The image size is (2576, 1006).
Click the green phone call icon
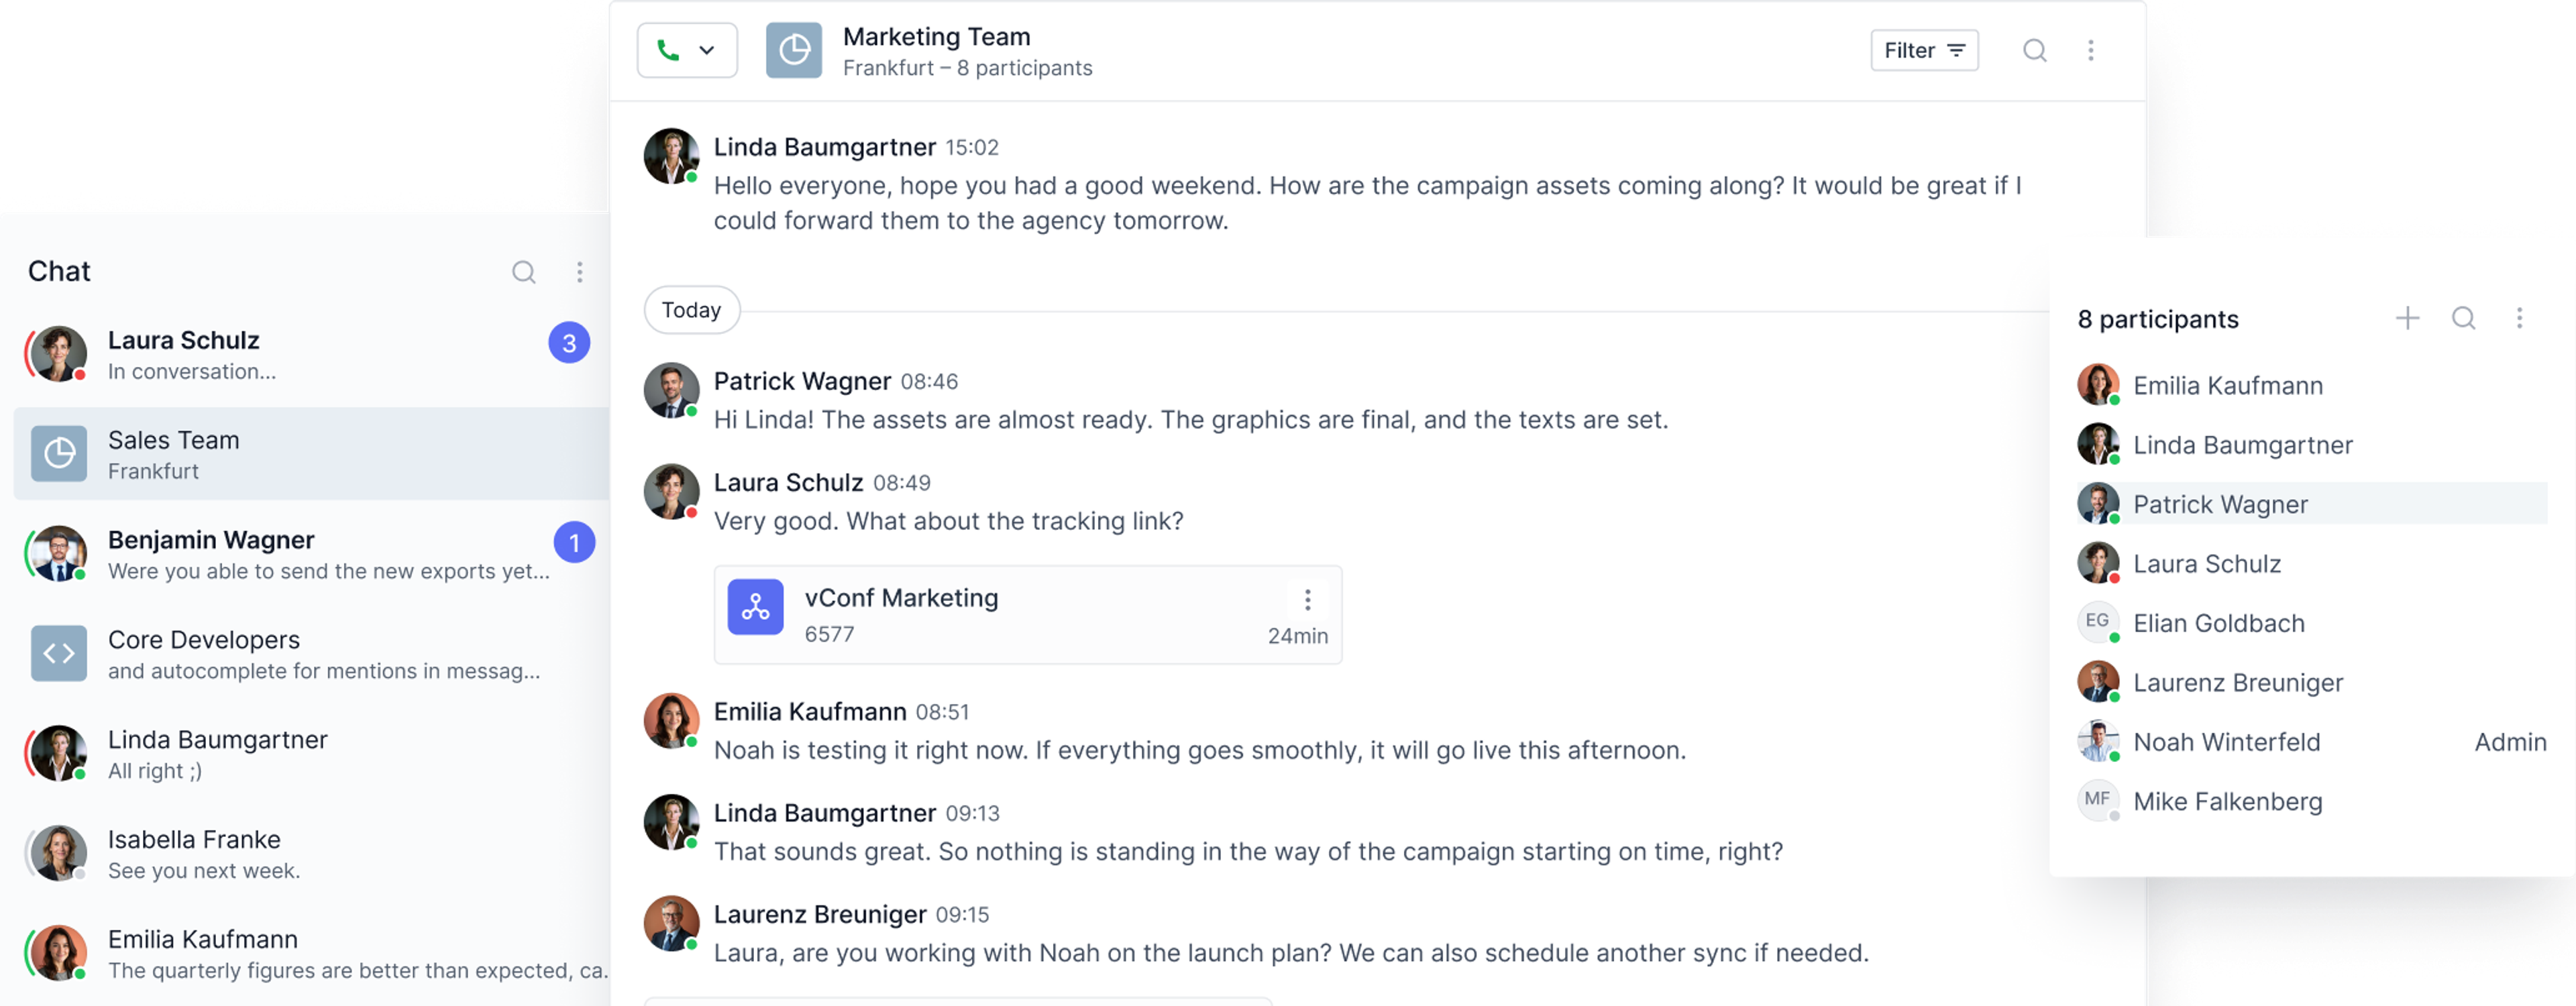tap(668, 50)
